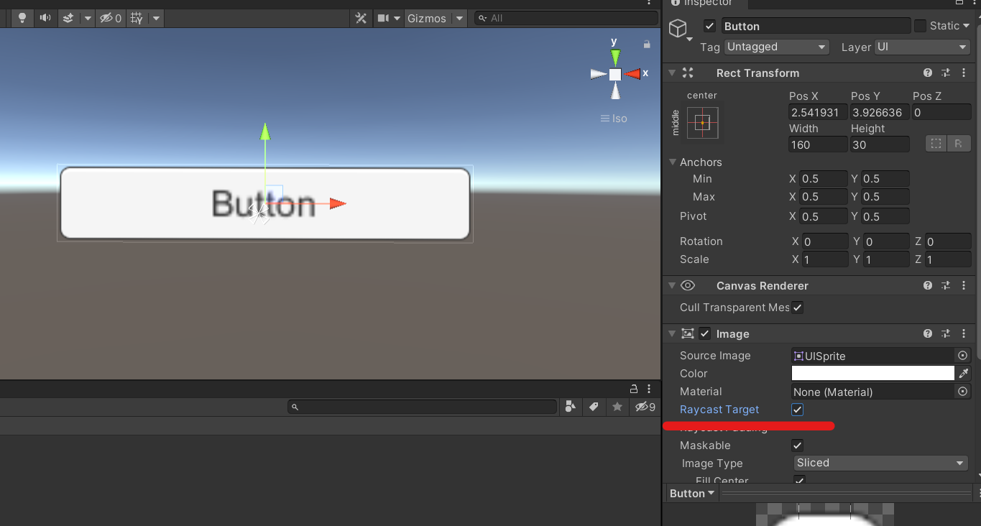Image resolution: width=981 pixels, height=526 pixels.
Task: Click the Button name input field
Action: [x=816, y=26]
